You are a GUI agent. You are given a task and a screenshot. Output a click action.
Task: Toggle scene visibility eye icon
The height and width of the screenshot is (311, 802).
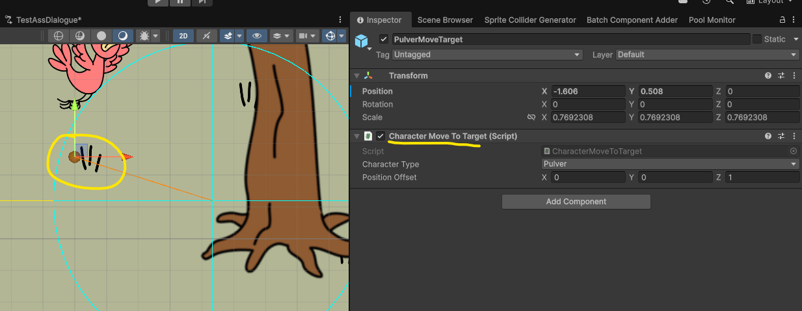256,36
